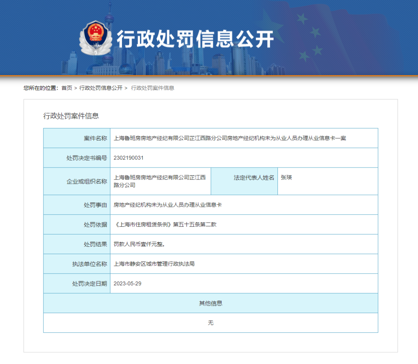Screen dimensions: 418x364
Task: Click 行政处罚案件信息 breadcrumb current page
Action: coord(152,88)
